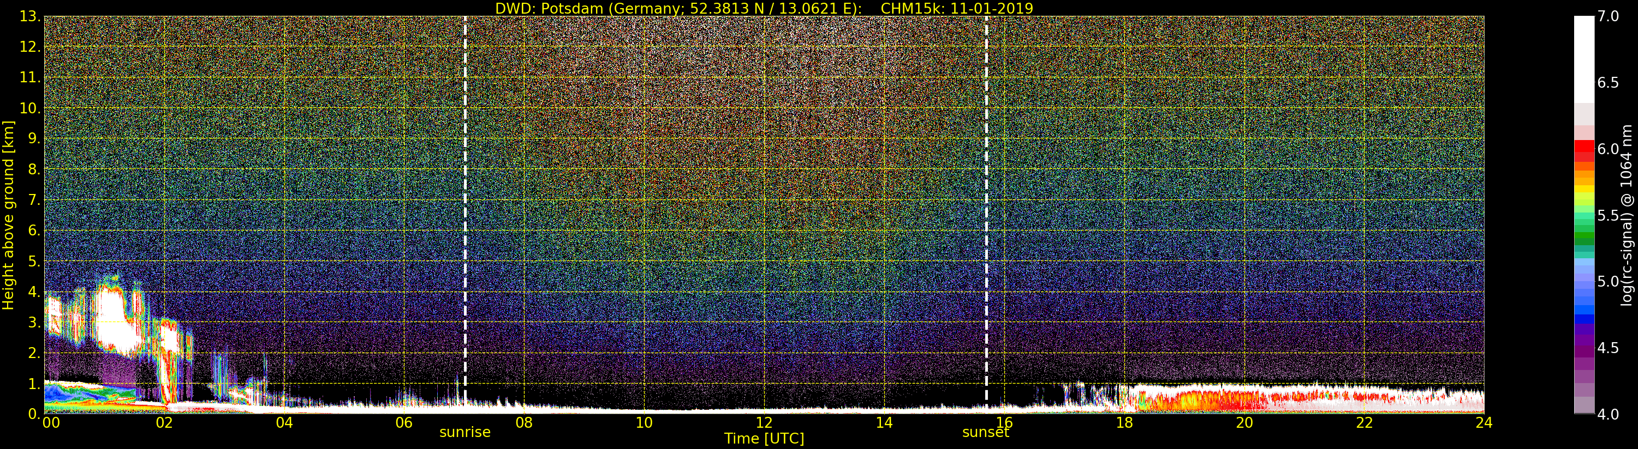The height and width of the screenshot is (449, 1638).
Task: Click height axis tick '12.'
Action: tap(30, 47)
